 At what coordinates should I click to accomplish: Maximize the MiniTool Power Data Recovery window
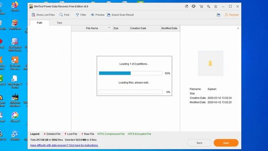pos(230,7)
